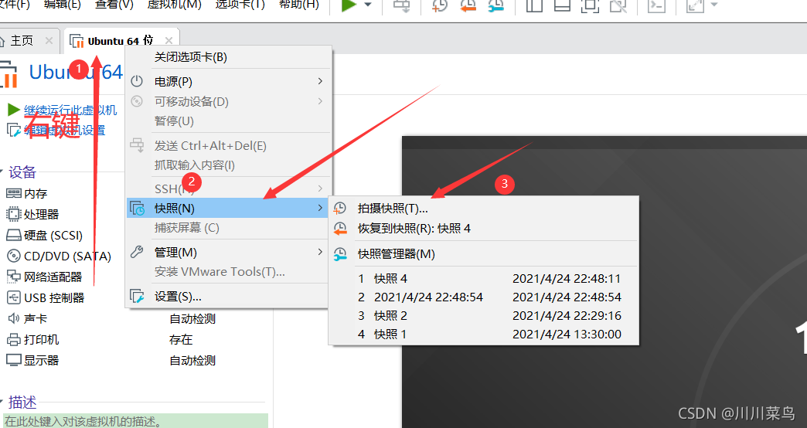Choose 关闭选项卡(B) from context menu
The image size is (807, 428).
tap(227, 57)
